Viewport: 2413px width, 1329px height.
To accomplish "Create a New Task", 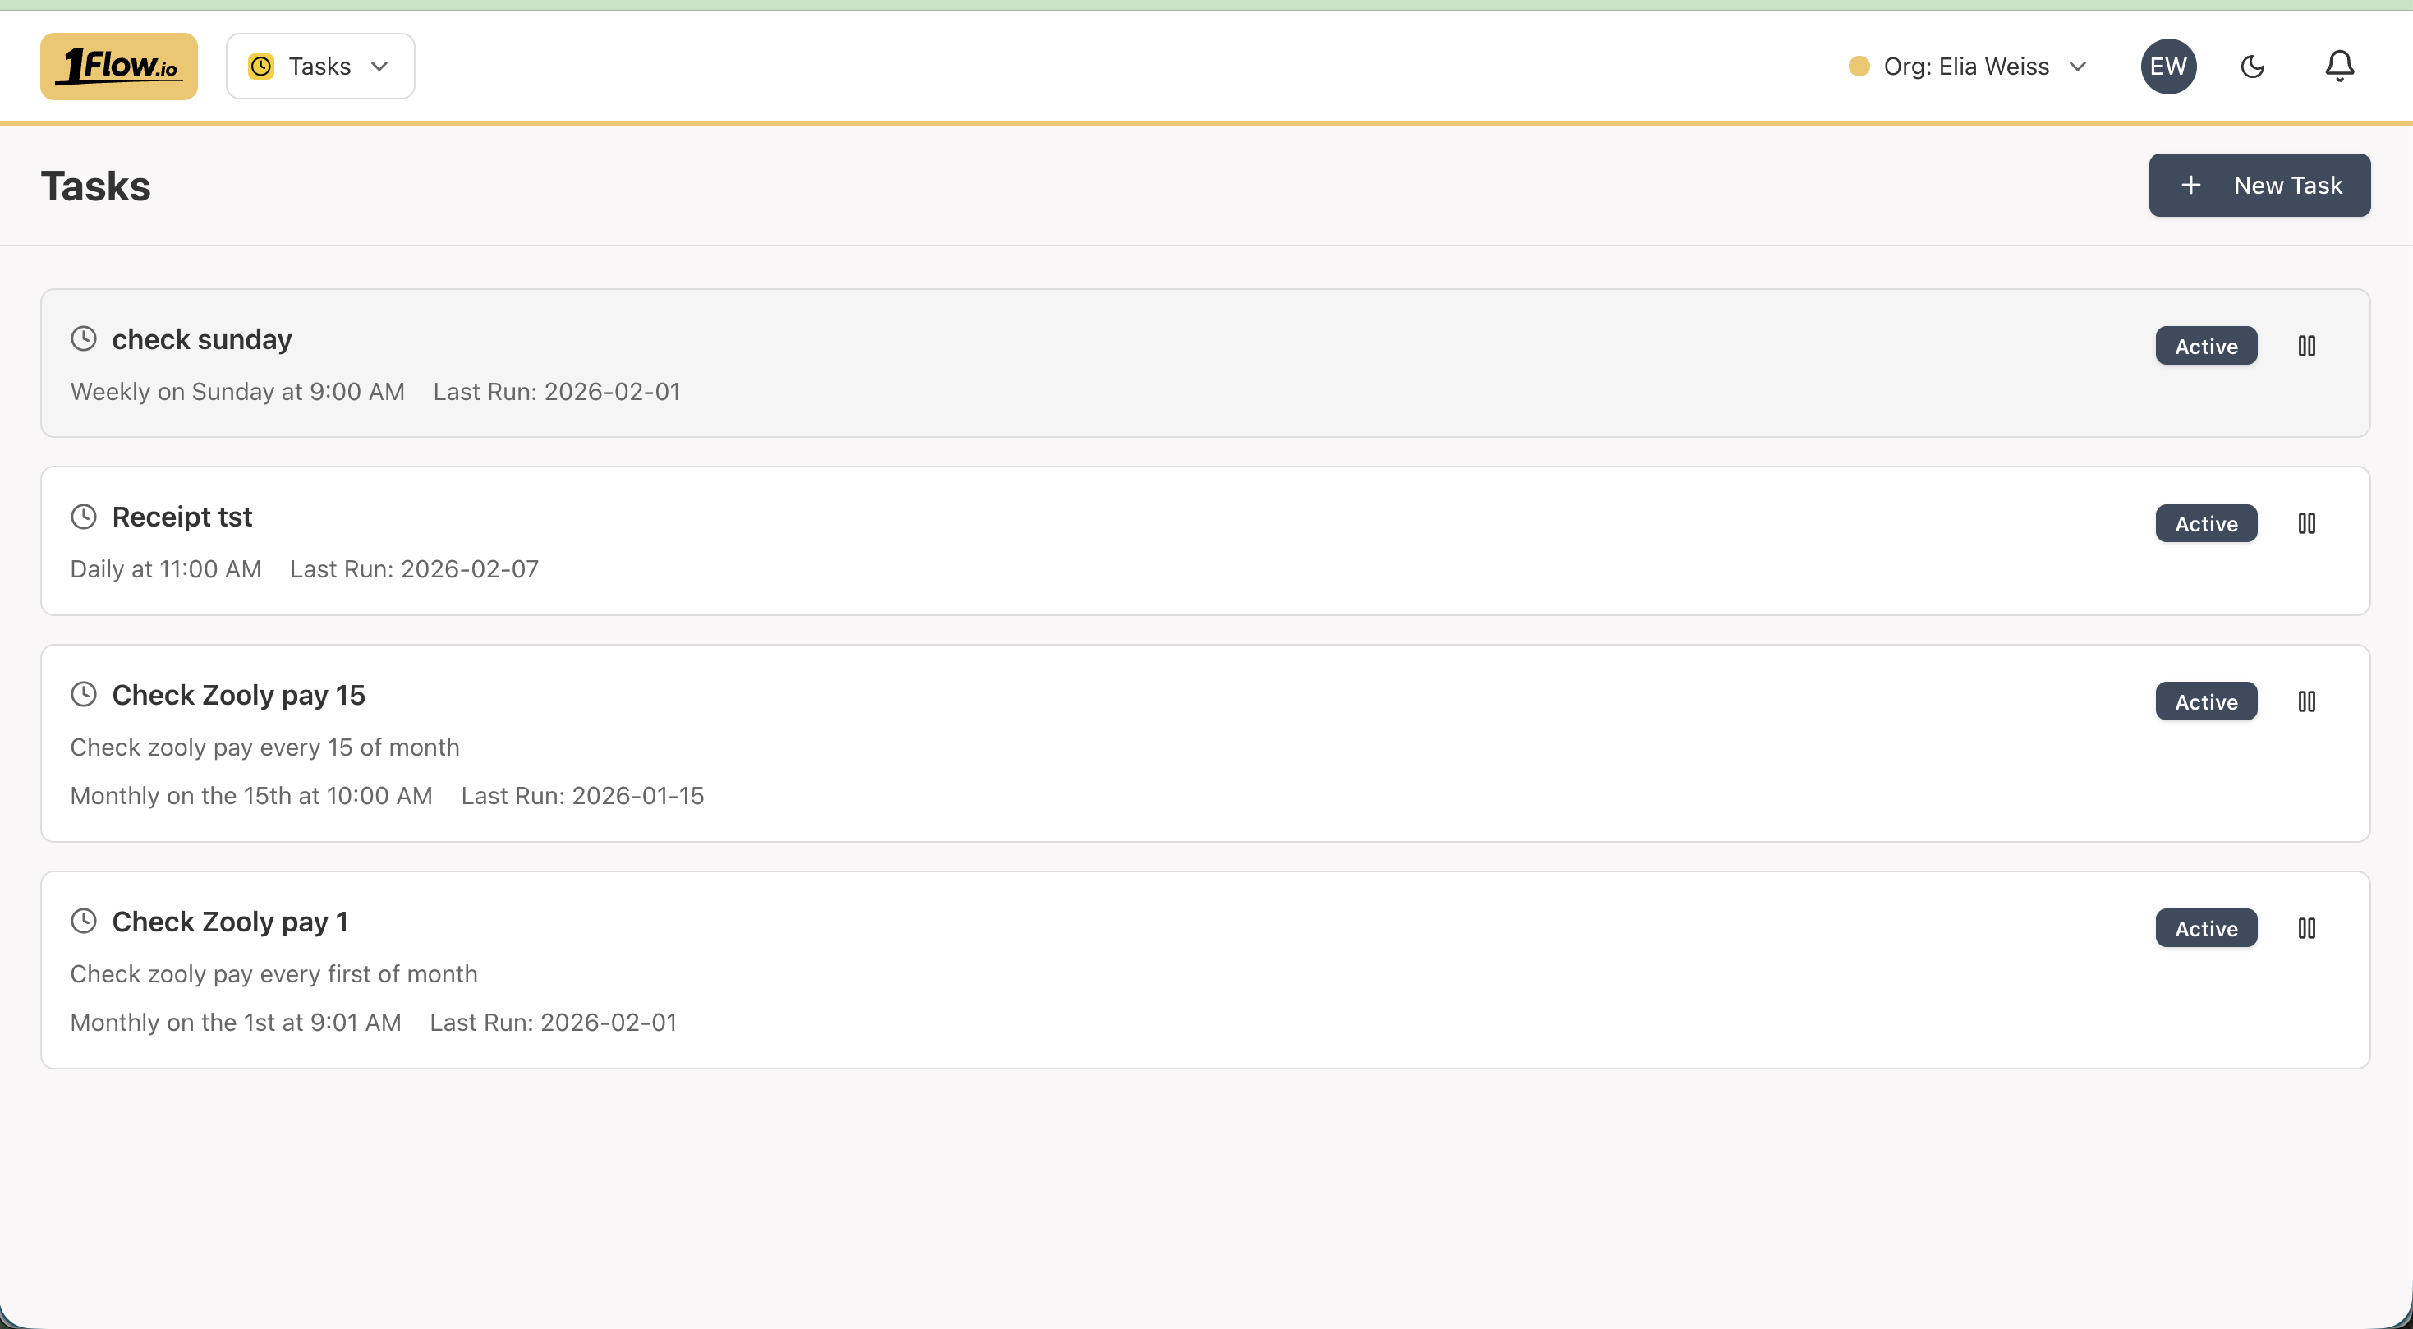I will click(2259, 186).
